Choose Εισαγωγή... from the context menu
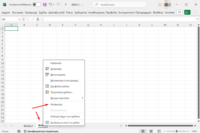Viewport: 200px width, 133px height. tap(64, 63)
